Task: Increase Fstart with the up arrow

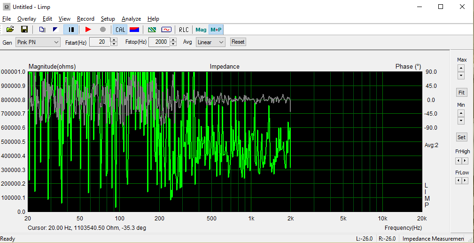Action: [x=114, y=40]
